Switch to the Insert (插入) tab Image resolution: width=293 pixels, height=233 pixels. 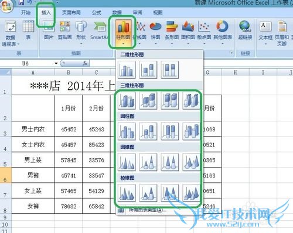46,13
